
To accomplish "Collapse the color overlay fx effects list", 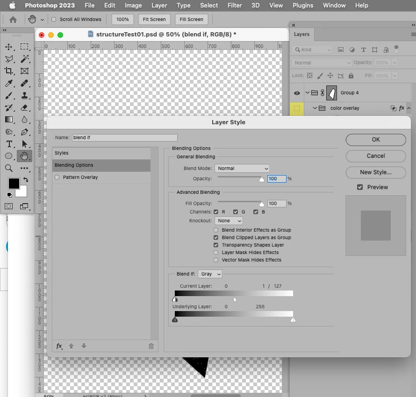I will 409,108.
